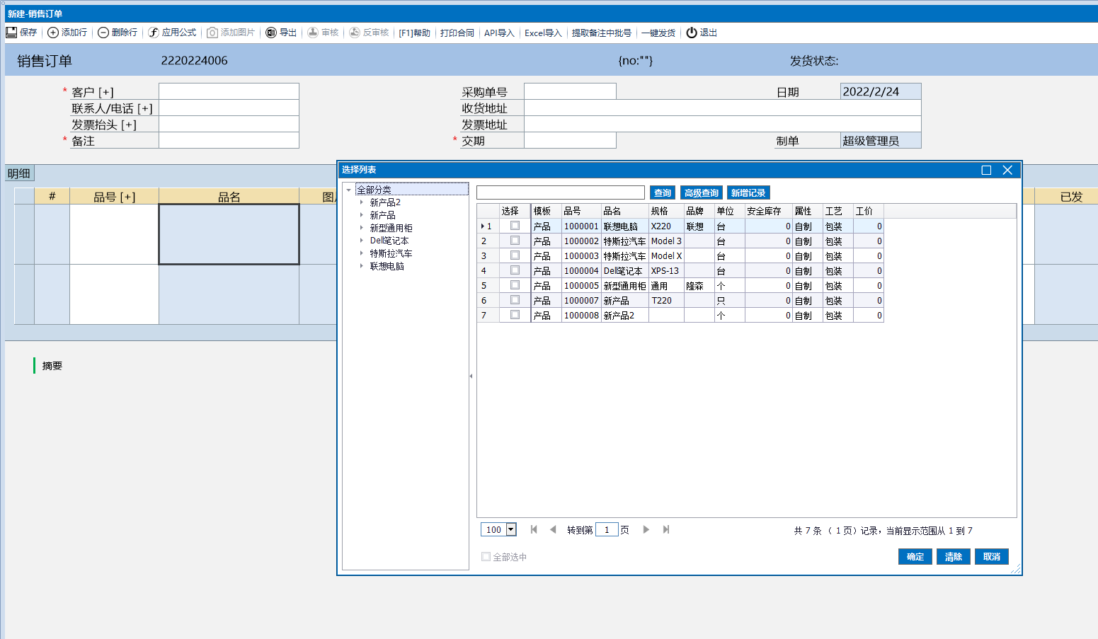
Task: Click the Delete Row (删除行) minus icon
Action: (x=103, y=33)
